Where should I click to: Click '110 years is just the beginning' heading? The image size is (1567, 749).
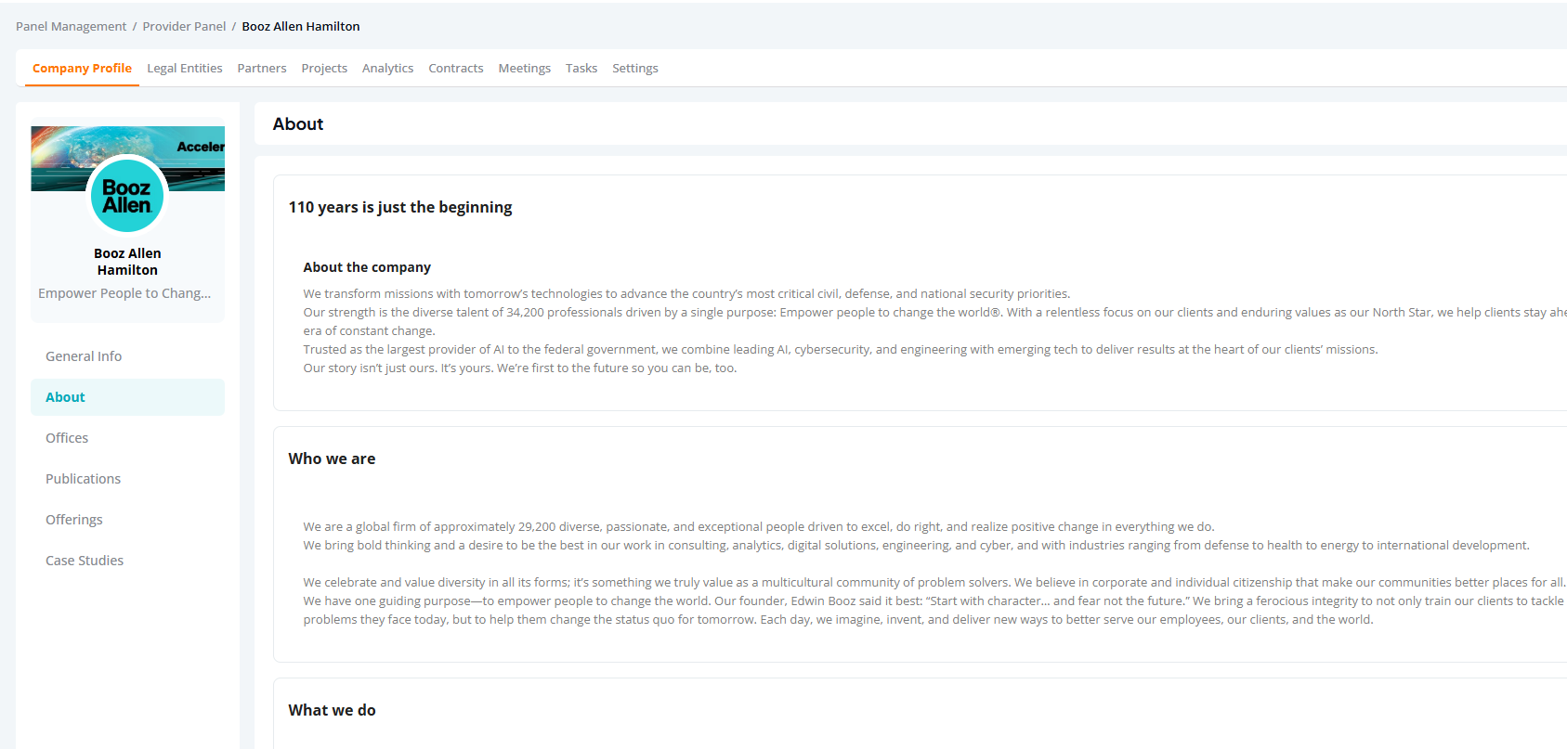click(x=400, y=207)
